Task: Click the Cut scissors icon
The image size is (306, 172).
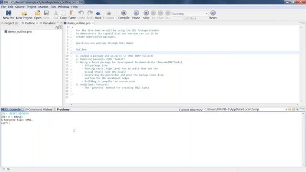Action: tap(56, 13)
